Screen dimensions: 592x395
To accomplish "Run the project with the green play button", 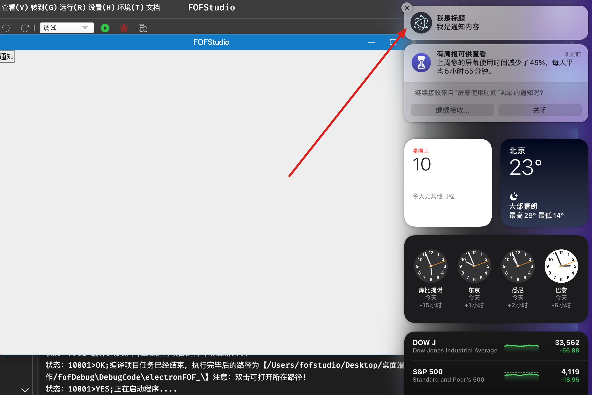I will (x=105, y=28).
